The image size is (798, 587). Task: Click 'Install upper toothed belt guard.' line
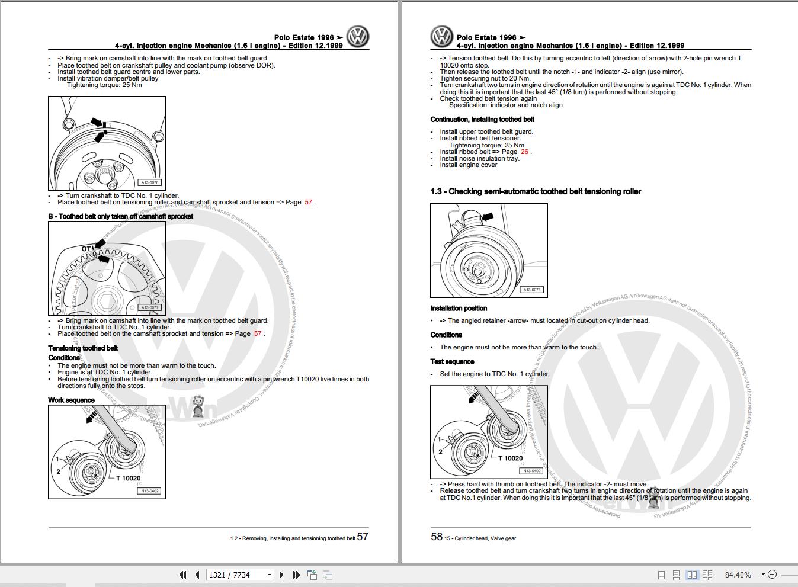point(486,131)
